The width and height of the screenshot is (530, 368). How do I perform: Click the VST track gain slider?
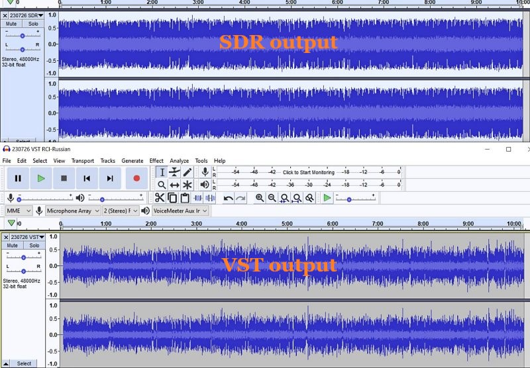(24, 257)
